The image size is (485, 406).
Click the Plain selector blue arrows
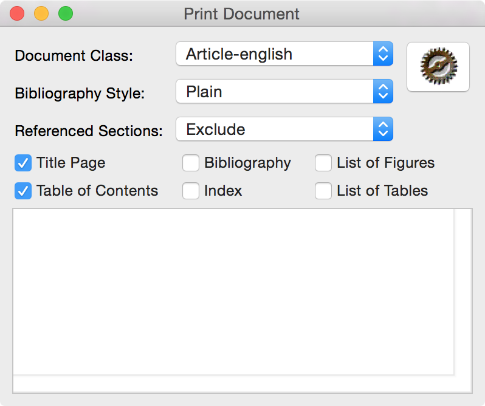383,92
